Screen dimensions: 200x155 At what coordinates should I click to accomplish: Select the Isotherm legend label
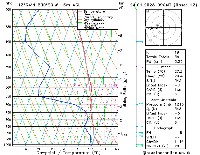[x=91, y=25]
